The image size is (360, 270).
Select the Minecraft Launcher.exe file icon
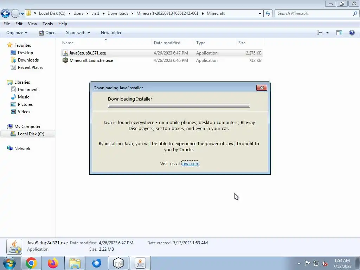pos(65,60)
